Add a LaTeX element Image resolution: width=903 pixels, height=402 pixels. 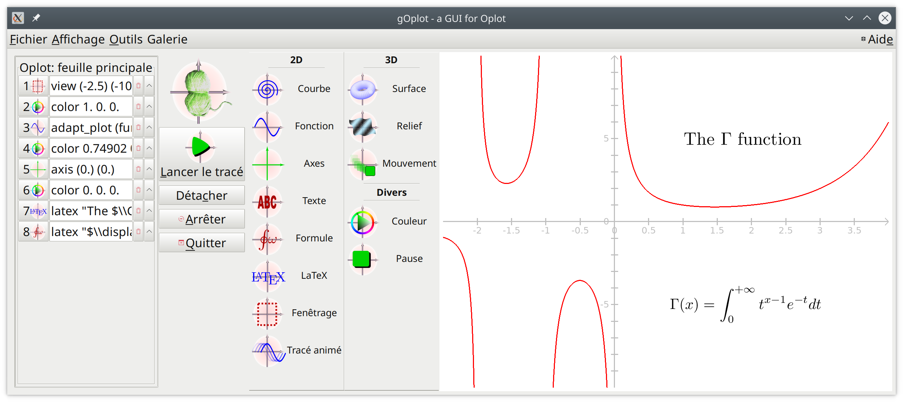pos(268,276)
